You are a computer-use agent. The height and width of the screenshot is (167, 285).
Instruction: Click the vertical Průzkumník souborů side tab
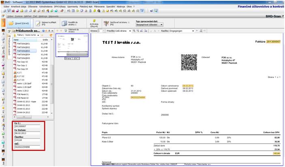click(x=9, y=46)
